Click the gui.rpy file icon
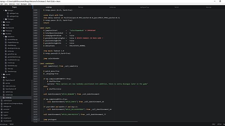 tap(4, 83)
